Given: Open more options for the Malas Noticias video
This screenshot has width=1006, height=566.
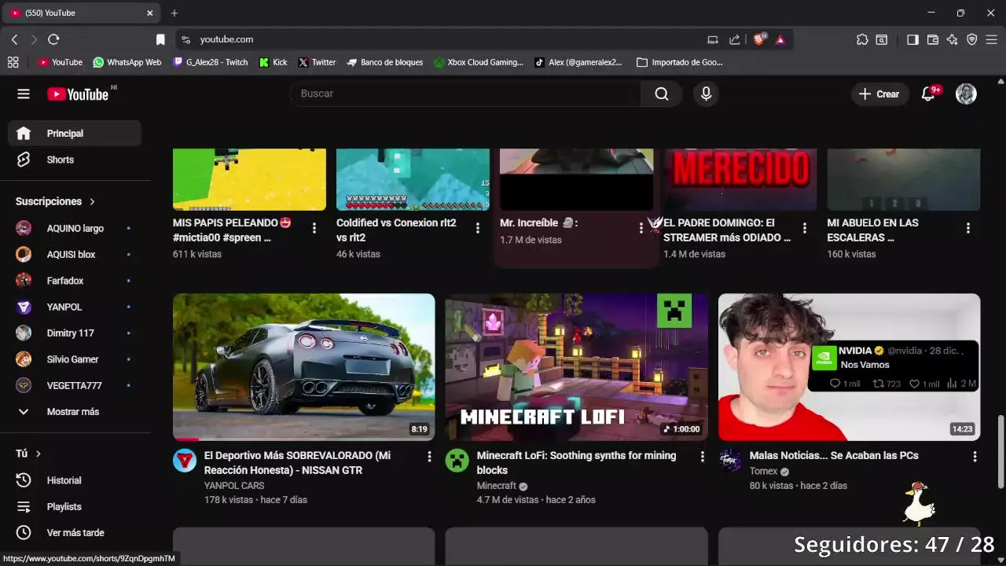Looking at the screenshot, I should pyautogui.click(x=975, y=456).
